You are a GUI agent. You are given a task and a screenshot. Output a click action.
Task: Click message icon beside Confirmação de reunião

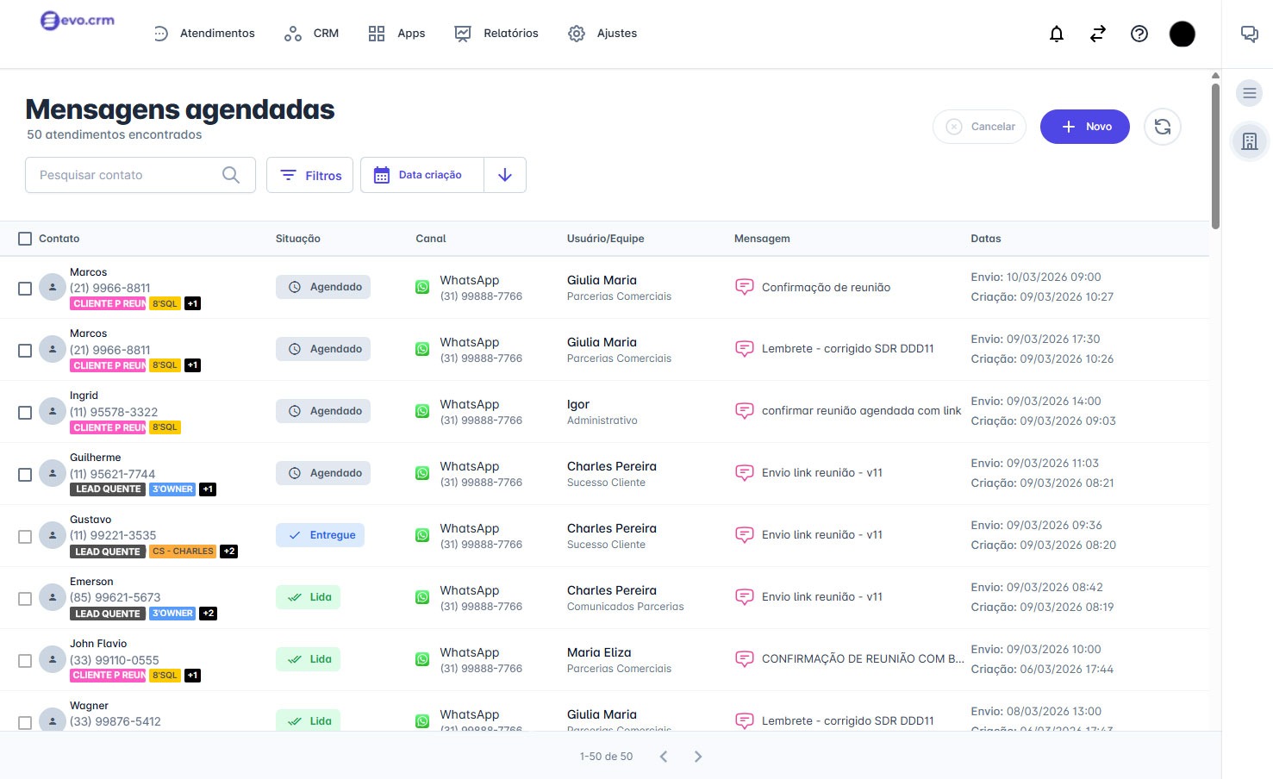pos(744,287)
